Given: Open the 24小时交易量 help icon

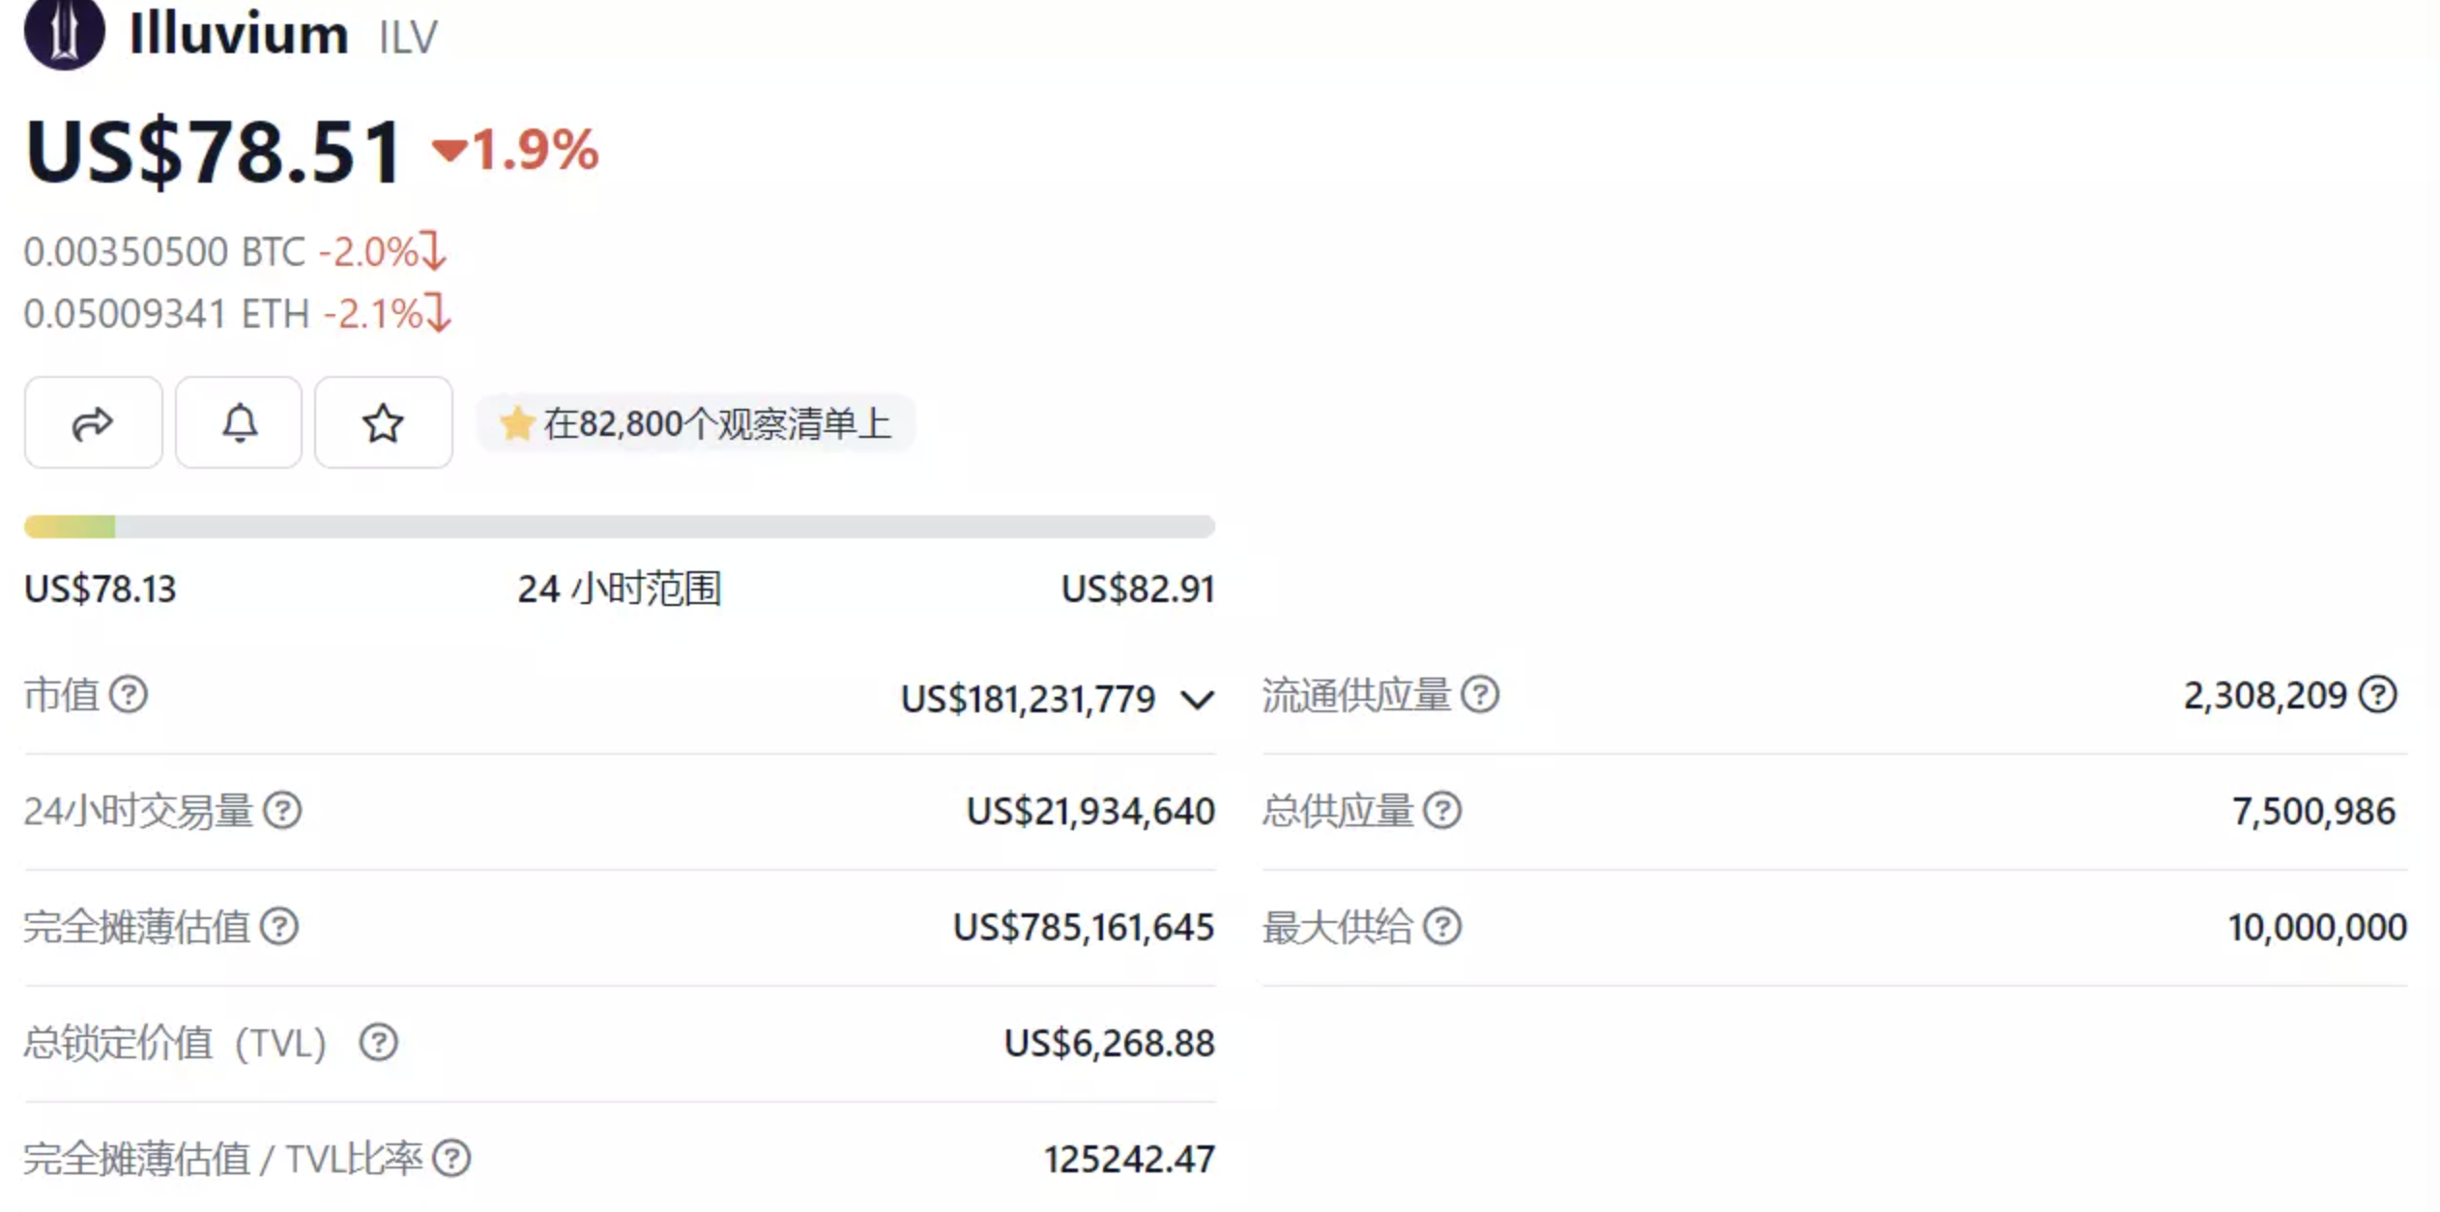Looking at the screenshot, I should click(285, 811).
